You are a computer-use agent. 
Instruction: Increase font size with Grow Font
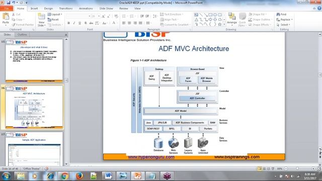pos(103,16)
